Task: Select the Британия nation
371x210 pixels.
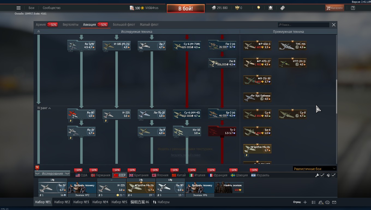Action: click(x=139, y=175)
